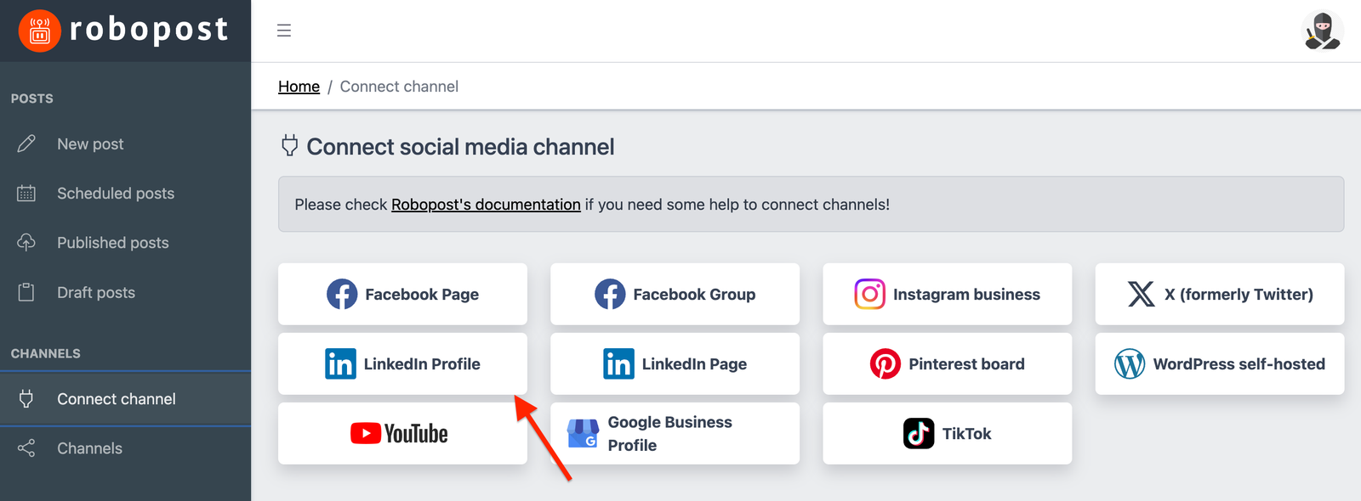Connect a LinkedIn Page

tap(675, 363)
